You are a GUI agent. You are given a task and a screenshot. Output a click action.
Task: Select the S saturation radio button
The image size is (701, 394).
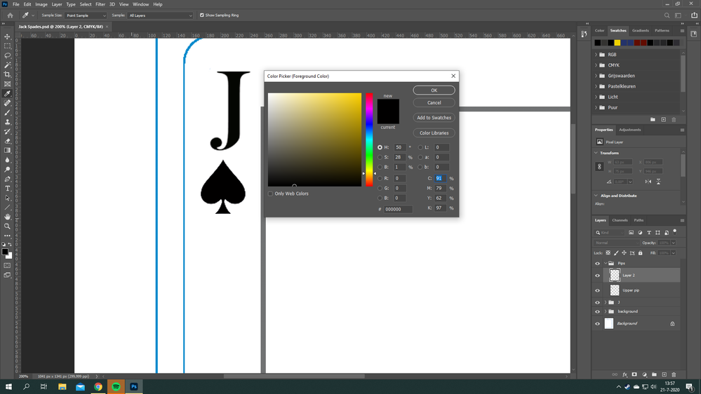click(380, 157)
